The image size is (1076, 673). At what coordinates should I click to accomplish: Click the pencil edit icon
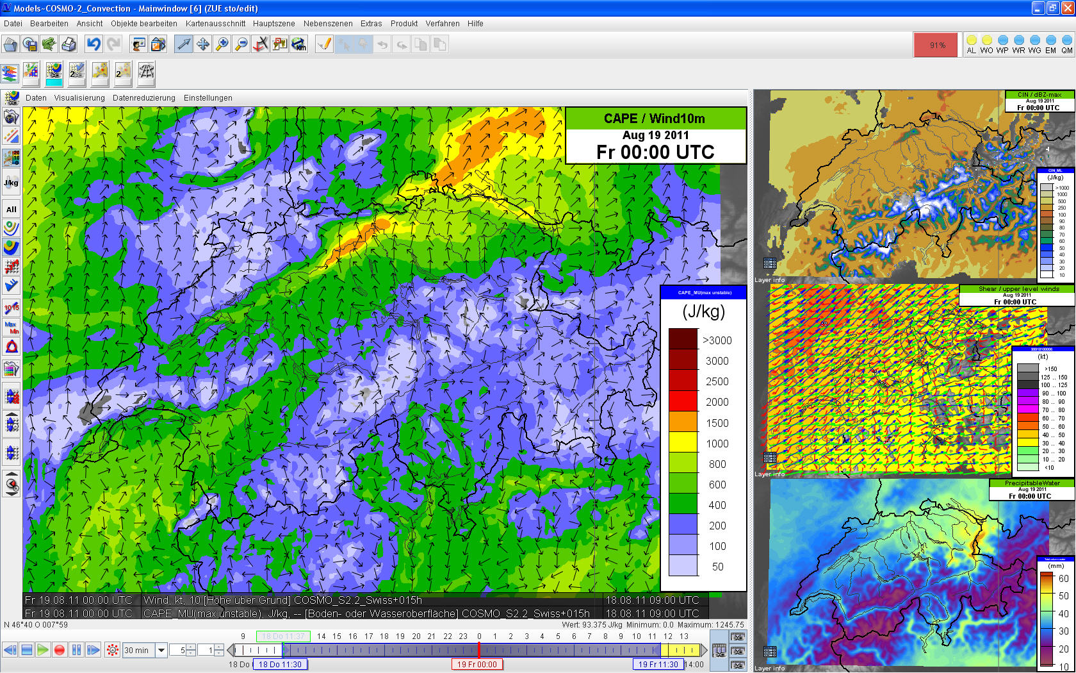coord(325,44)
